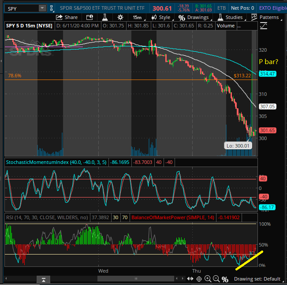
Task: Click the Patterns chart icon
Action: click(x=254, y=17)
